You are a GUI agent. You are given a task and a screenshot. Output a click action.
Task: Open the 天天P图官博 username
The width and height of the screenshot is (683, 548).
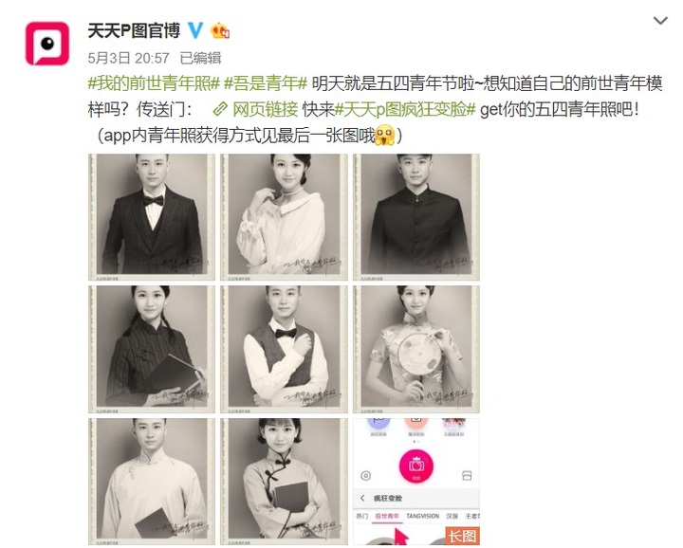[x=134, y=30]
